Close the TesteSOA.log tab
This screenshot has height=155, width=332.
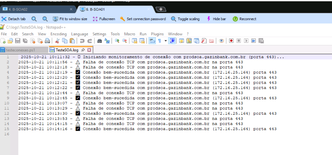click(89, 50)
